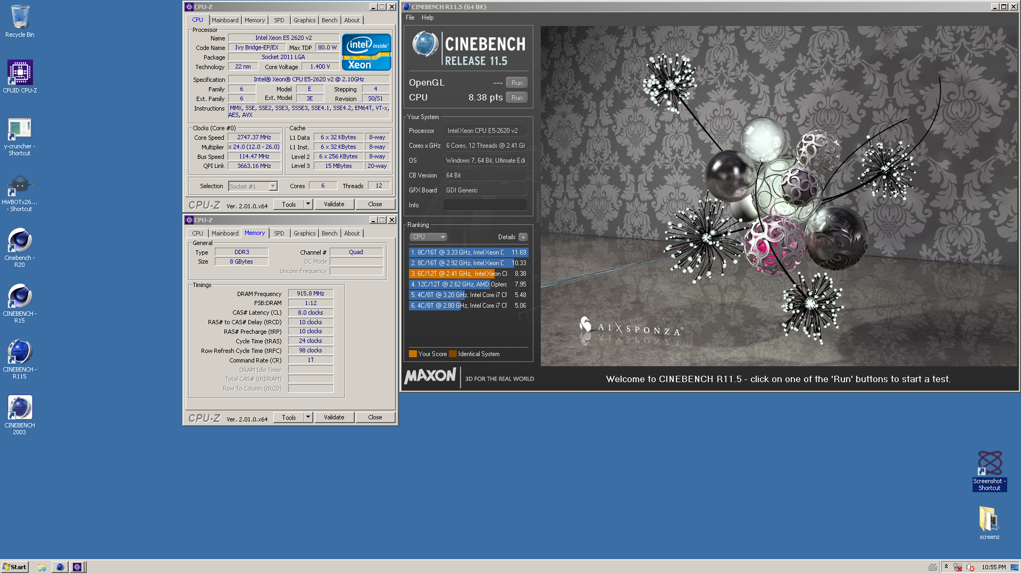Click Tools button in CPU-Z processor window
1021x574 pixels.
pyautogui.click(x=289, y=204)
